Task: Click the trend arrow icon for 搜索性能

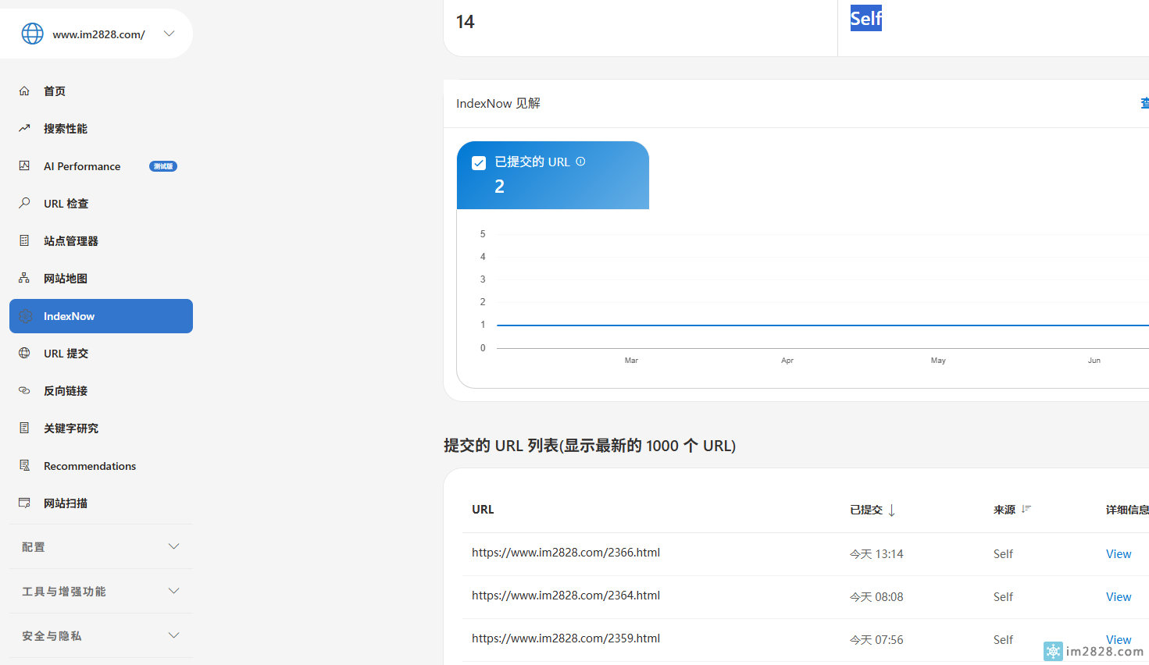Action: tap(24, 129)
